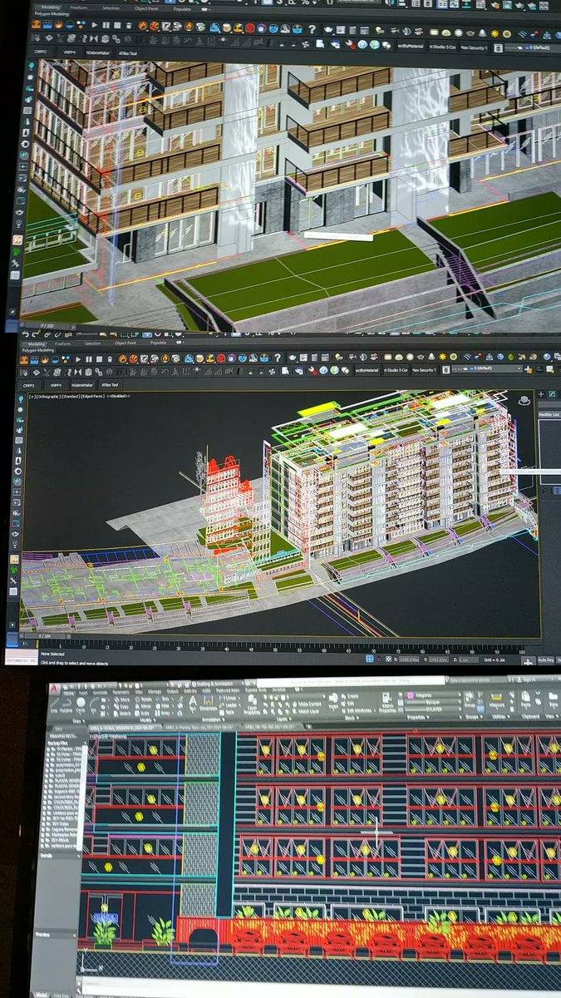Open the Annotate ribbon tab in AutoCAD
This screenshot has height=998, width=561.
pyautogui.click(x=98, y=693)
